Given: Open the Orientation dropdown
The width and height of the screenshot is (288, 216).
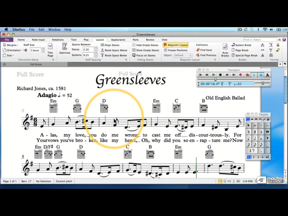Looking at the screenshot, I should tap(13, 50).
